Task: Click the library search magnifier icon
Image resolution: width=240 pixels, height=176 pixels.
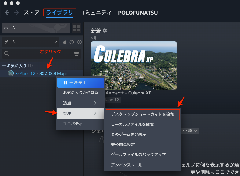Action: pyautogui.click(x=7, y=53)
